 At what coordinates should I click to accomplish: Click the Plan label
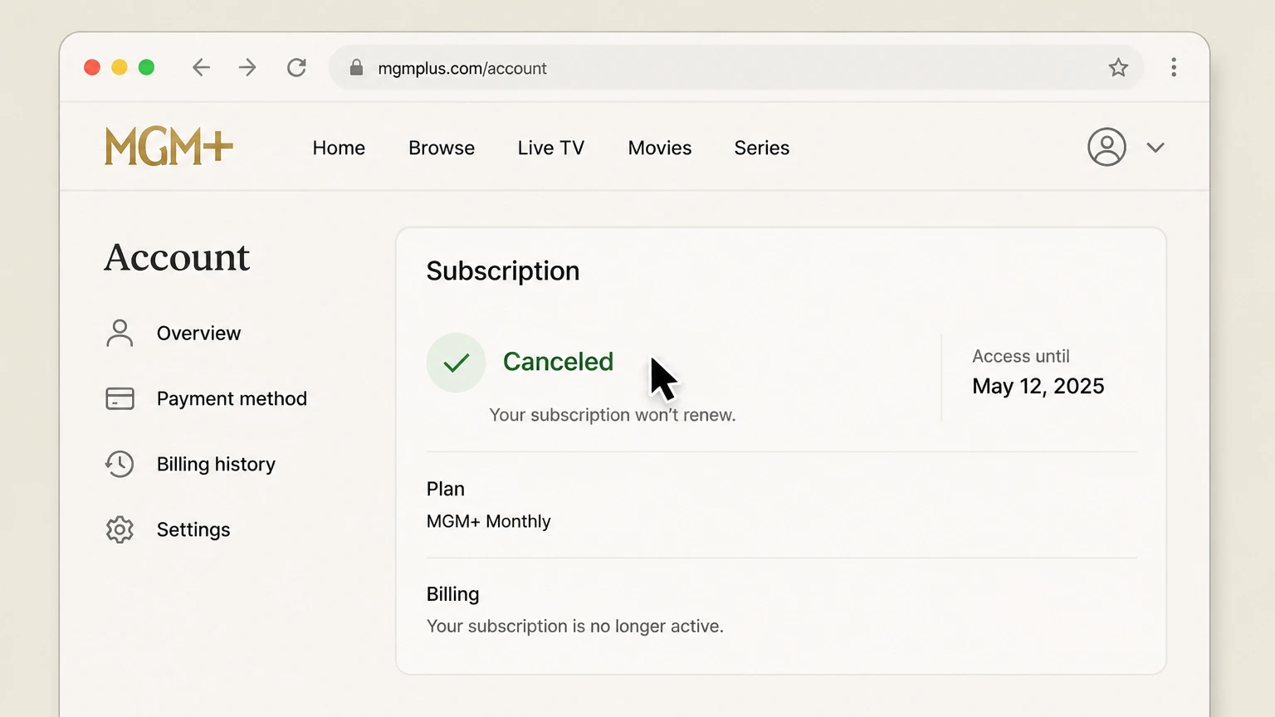446,489
